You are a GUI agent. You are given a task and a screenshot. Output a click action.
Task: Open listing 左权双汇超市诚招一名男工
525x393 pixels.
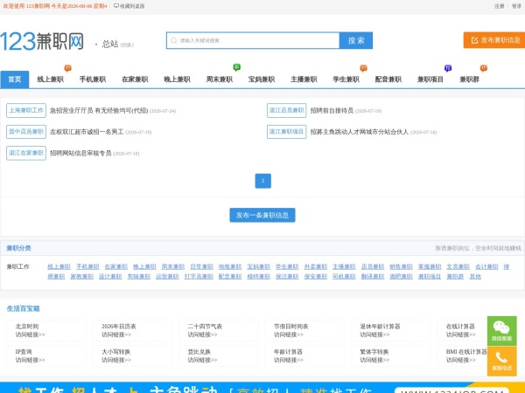point(87,132)
